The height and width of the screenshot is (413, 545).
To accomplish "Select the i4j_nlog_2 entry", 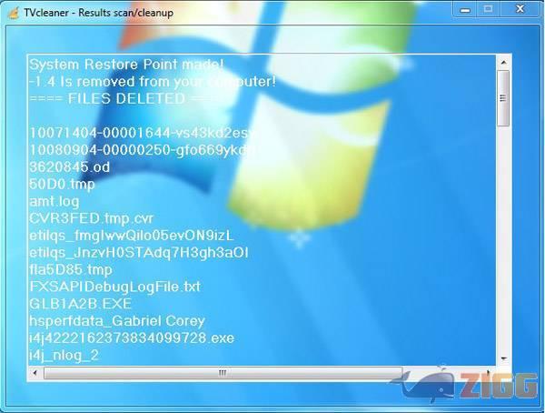I will (64, 355).
